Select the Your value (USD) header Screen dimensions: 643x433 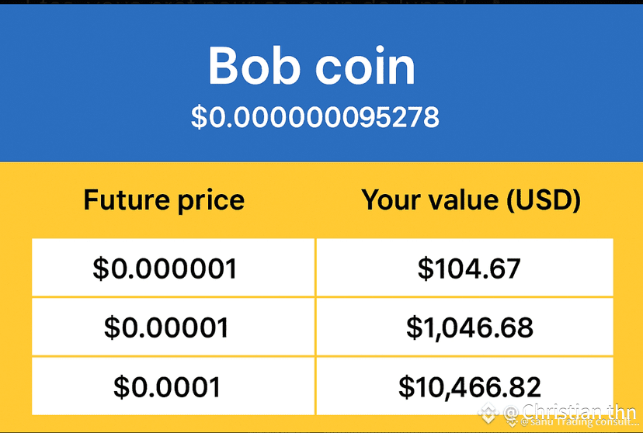pos(471,200)
